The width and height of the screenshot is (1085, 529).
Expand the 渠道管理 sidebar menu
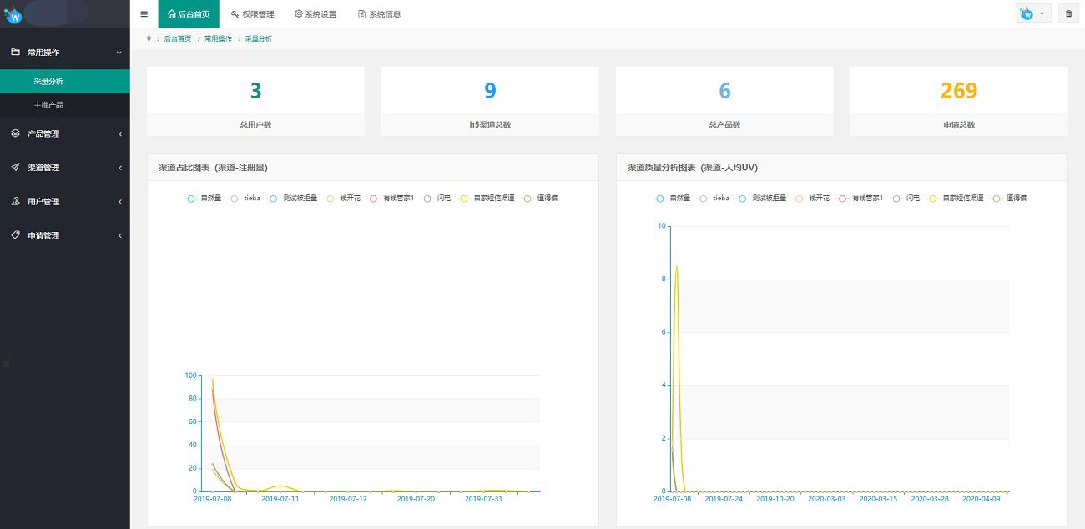65,167
